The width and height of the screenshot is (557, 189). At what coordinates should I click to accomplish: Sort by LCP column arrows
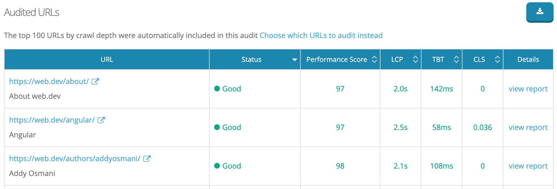[x=415, y=59]
